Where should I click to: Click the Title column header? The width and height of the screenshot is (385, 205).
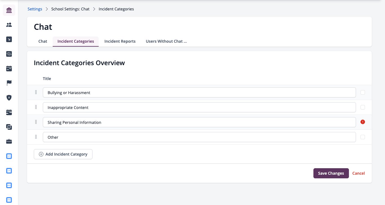(47, 79)
